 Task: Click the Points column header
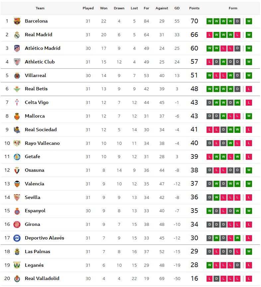coord(194,8)
